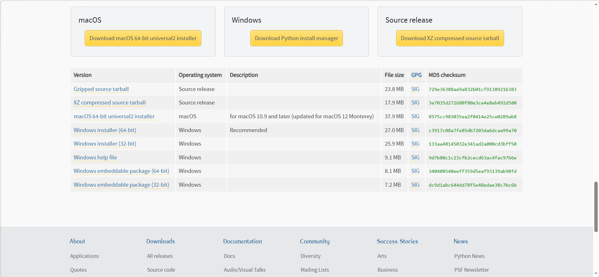Open SIG link for Windows installer 64-bit row

415,130
